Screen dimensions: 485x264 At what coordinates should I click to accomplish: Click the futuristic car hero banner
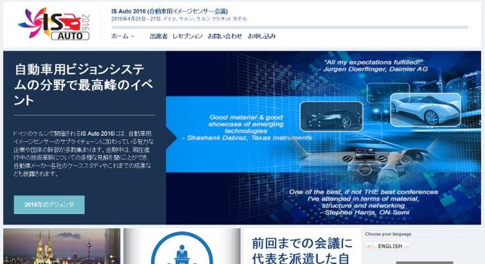tap(324, 138)
